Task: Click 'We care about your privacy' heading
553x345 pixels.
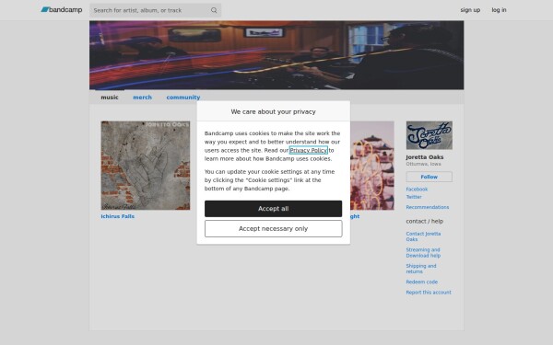Action: pyautogui.click(x=273, y=111)
